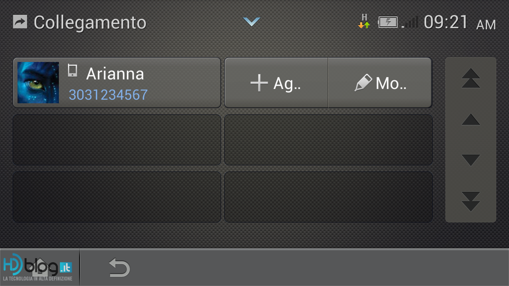Image resolution: width=509 pixels, height=286 pixels.
Task: Tap Arianna's avatar thumbnail
Action: click(38, 83)
